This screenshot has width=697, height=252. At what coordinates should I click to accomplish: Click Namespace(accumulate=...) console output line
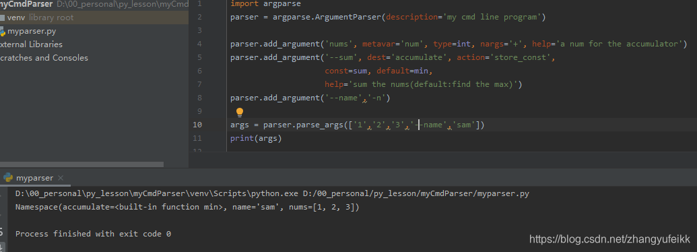point(187,207)
